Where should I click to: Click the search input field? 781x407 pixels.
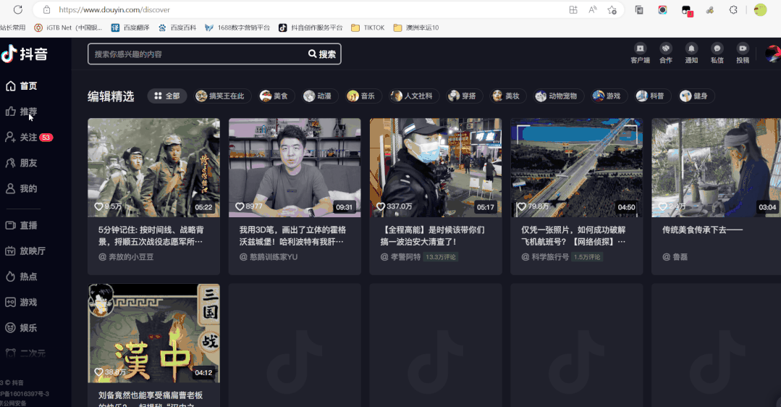[x=197, y=54]
